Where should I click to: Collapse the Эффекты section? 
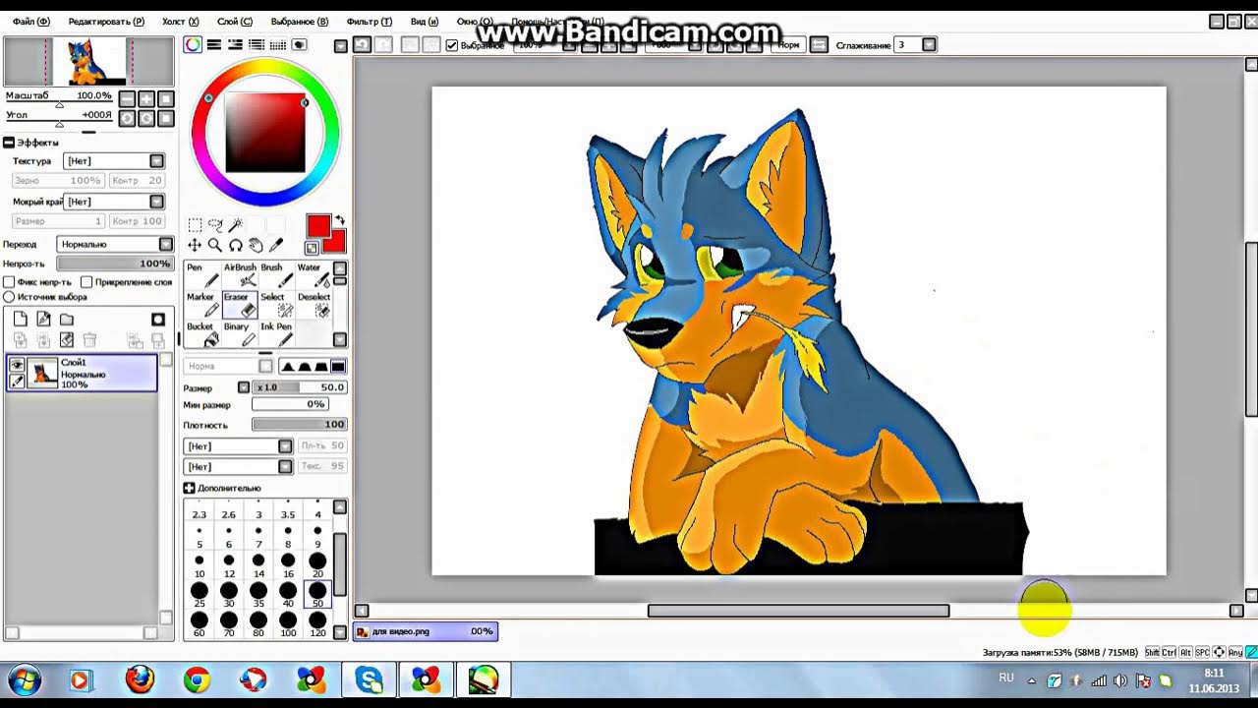click(9, 143)
